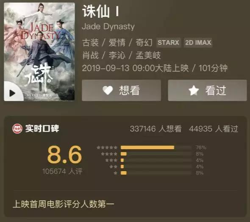Mark movie as 看过

click(207, 90)
